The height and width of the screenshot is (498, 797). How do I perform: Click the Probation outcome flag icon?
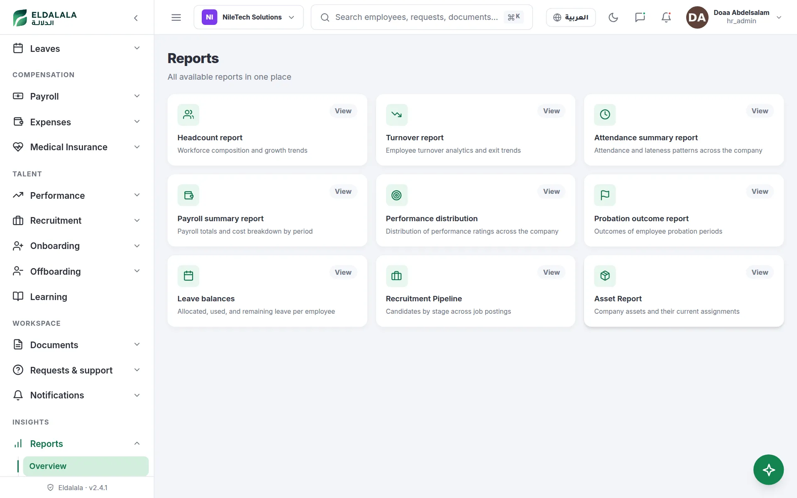pyautogui.click(x=605, y=195)
